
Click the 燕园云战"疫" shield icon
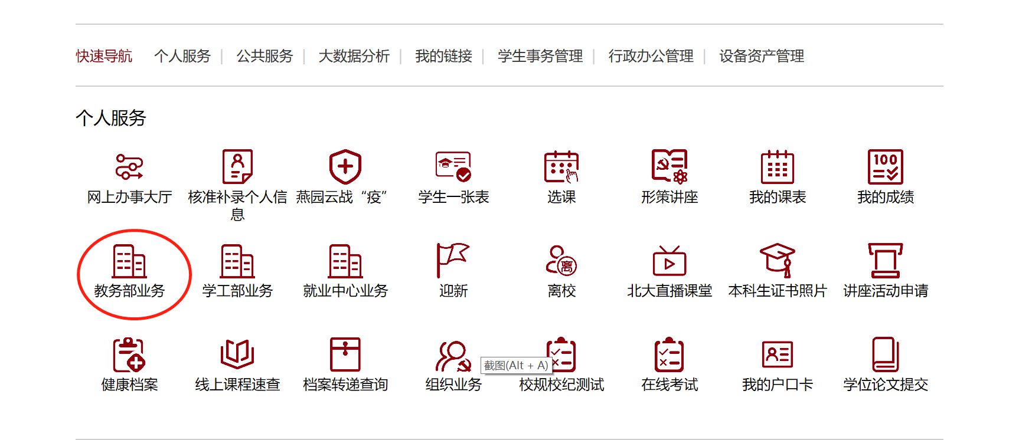tap(345, 167)
